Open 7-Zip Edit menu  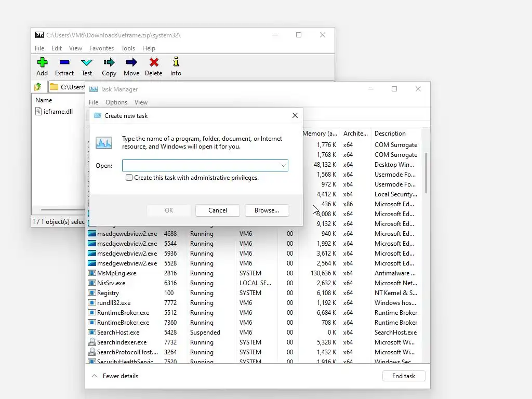tap(57, 48)
